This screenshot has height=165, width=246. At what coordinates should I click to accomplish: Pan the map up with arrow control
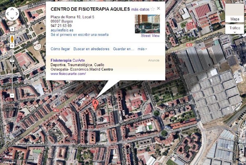(x=12, y=9)
